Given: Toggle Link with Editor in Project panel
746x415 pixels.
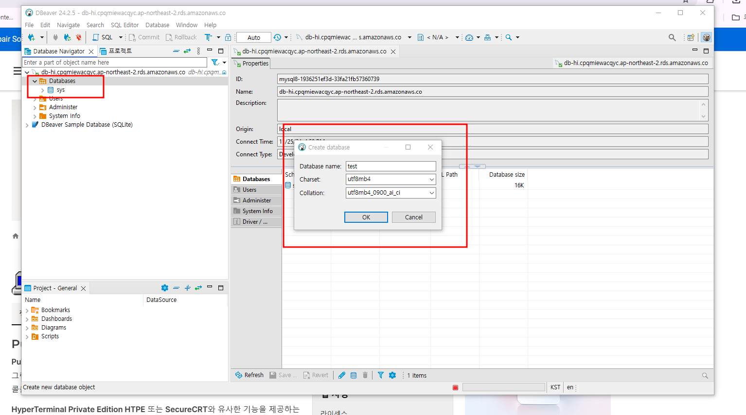Looking at the screenshot, I should point(198,288).
